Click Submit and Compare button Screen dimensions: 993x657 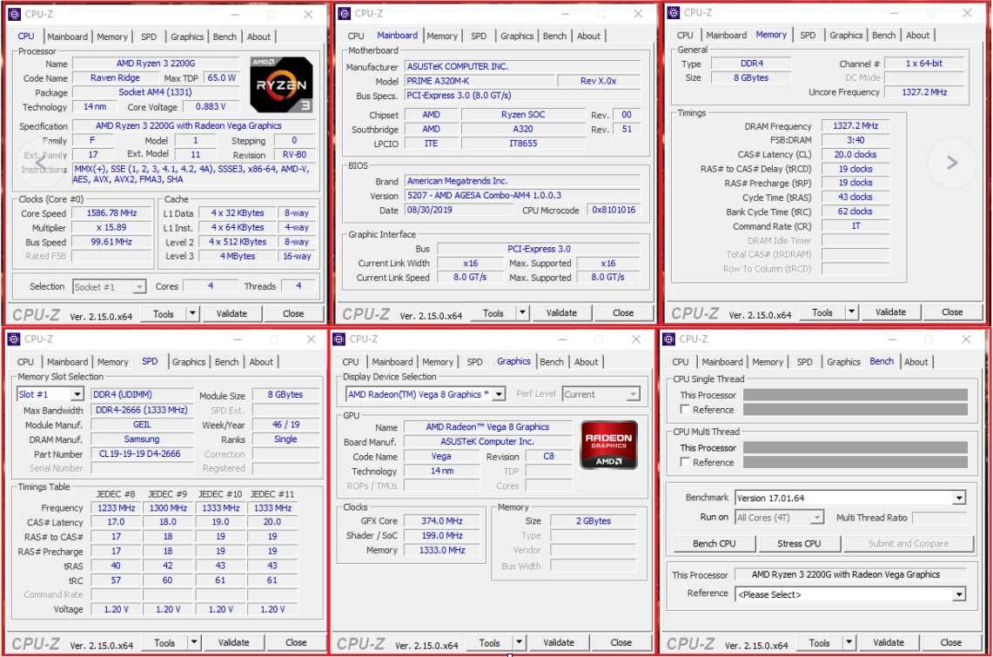tap(908, 544)
